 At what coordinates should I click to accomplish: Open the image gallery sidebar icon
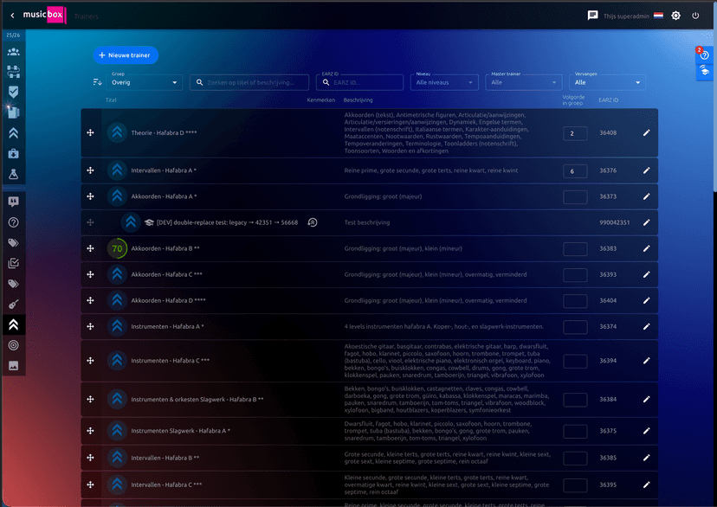click(x=13, y=366)
